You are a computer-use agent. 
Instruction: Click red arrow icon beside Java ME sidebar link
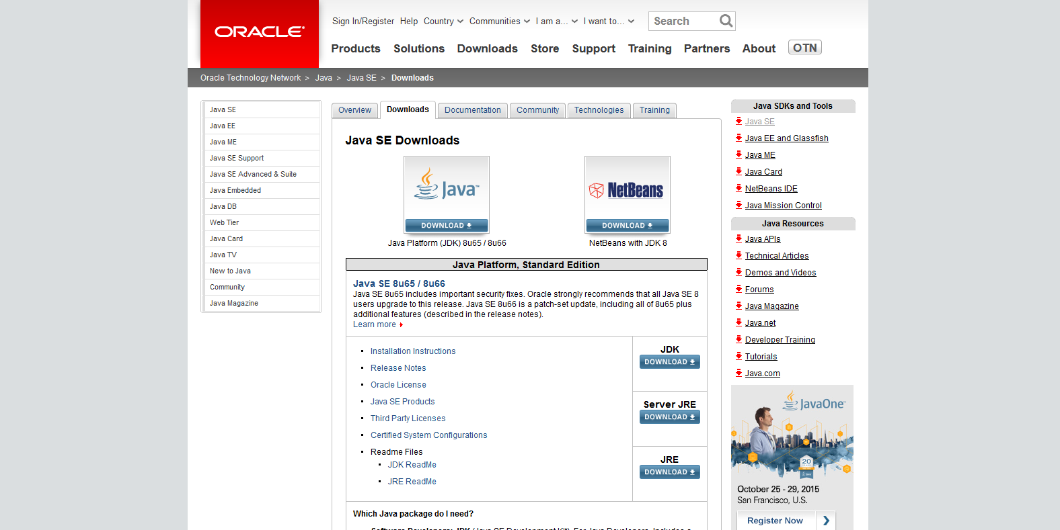coord(739,154)
